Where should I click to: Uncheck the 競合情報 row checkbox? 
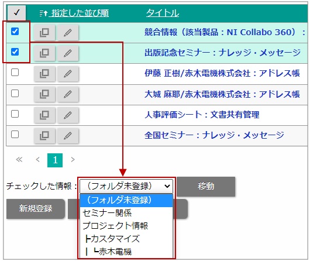click(15, 31)
